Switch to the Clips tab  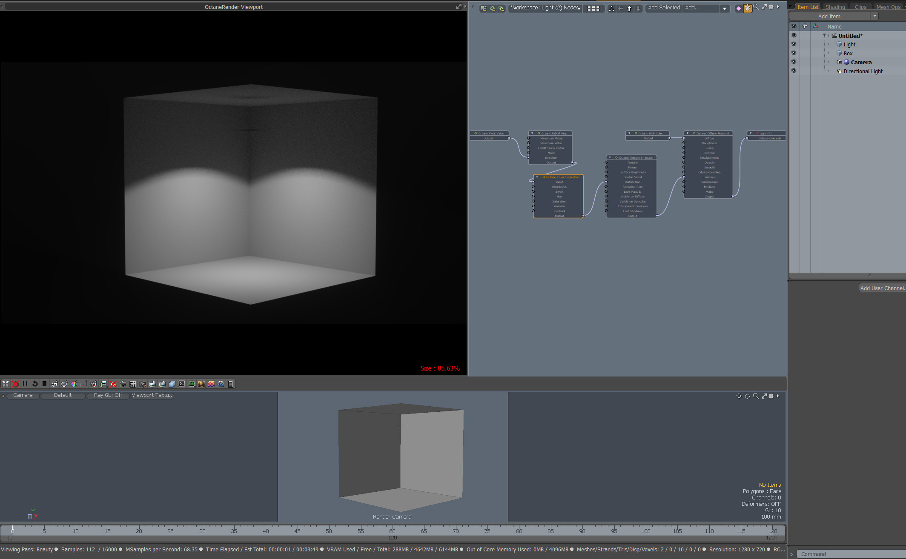click(860, 7)
